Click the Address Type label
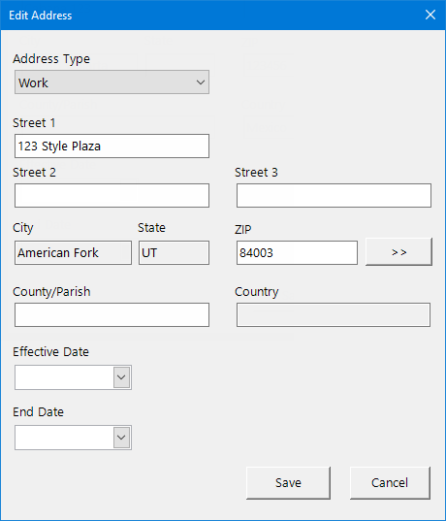The height and width of the screenshot is (521, 446). click(51, 59)
